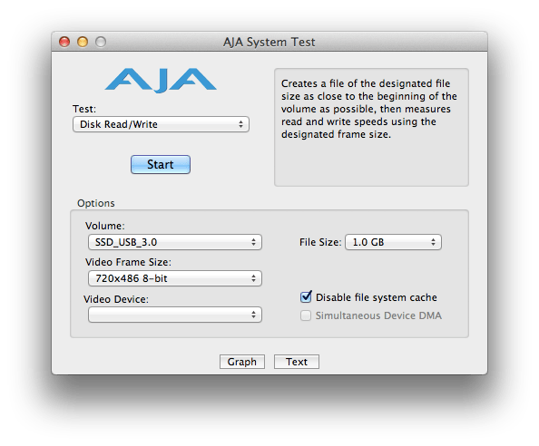
Task: Click the Video Frame Size: label
Action: pos(128,262)
